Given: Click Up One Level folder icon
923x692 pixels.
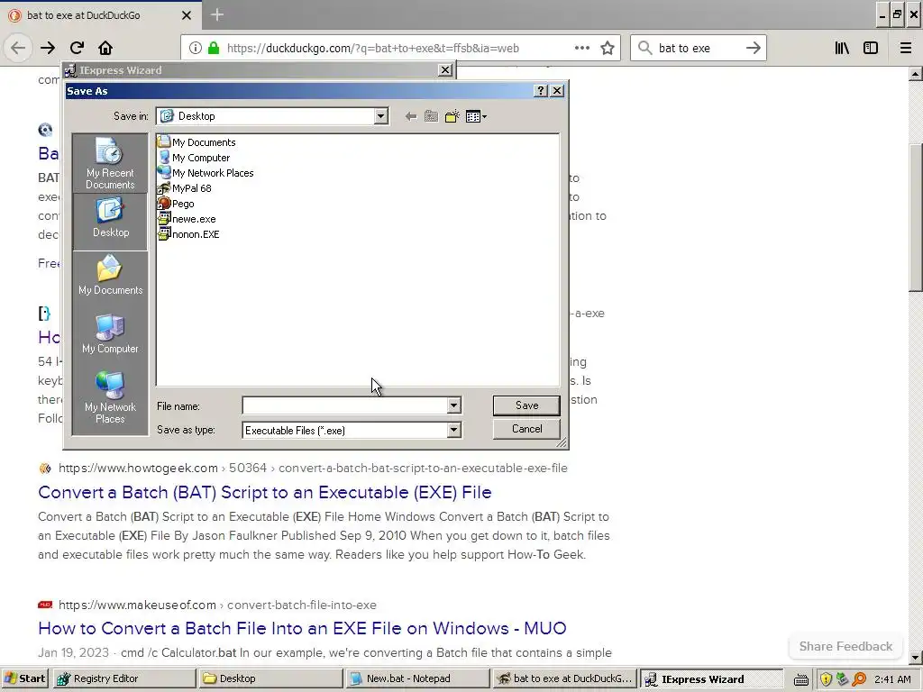Looking at the screenshot, I should (x=432, y=116).
